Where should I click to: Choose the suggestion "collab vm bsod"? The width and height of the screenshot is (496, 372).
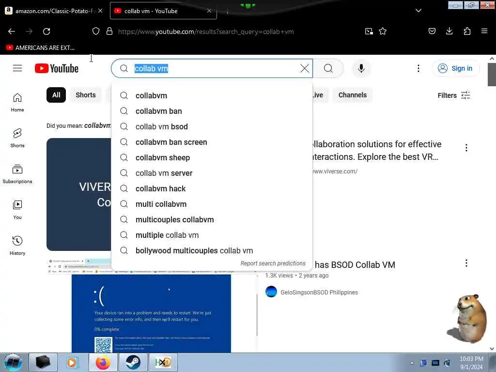coord(212,126)
